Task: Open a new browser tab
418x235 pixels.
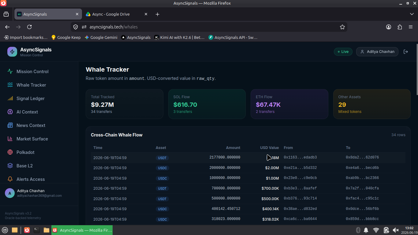Action: pos(157,14)
